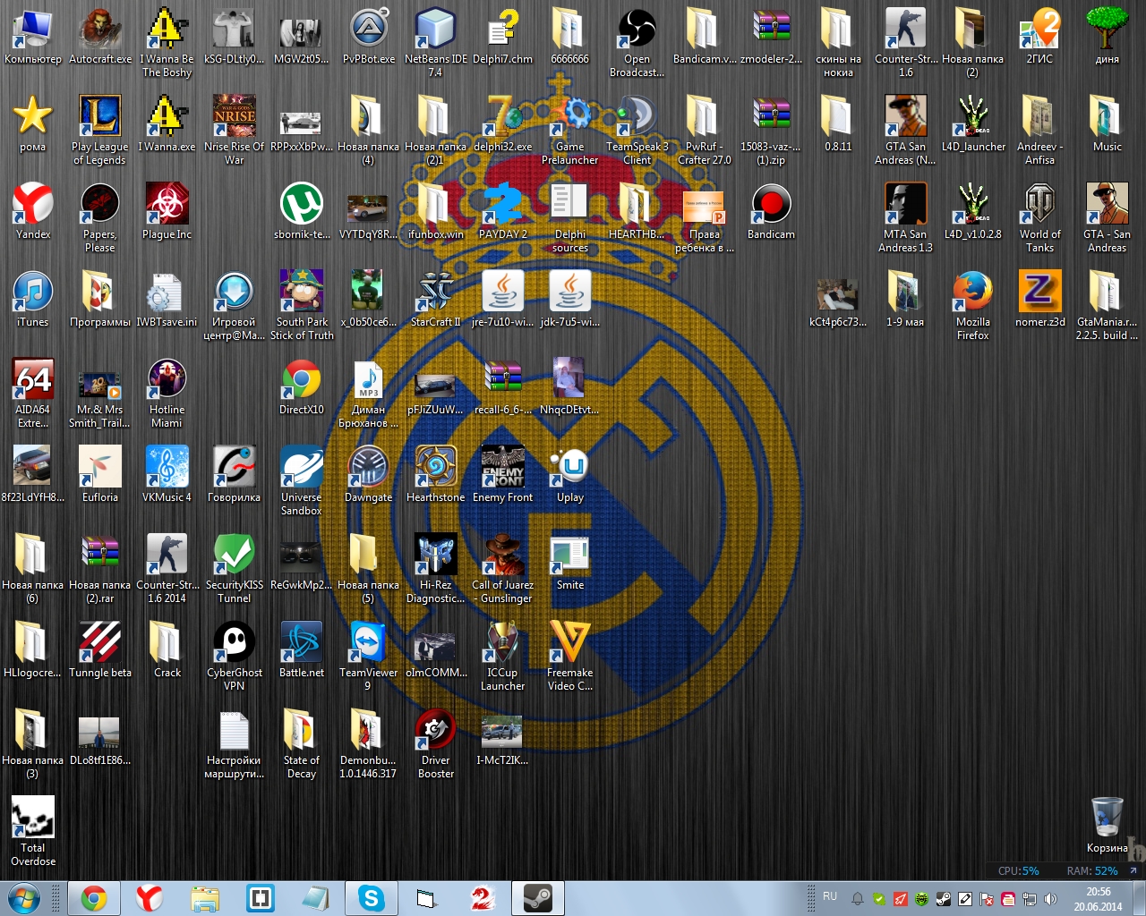Launch NetBeans IDE 7.4 shortcut
This screenshot has height=916, width=1146.
[x=435, y=42]
